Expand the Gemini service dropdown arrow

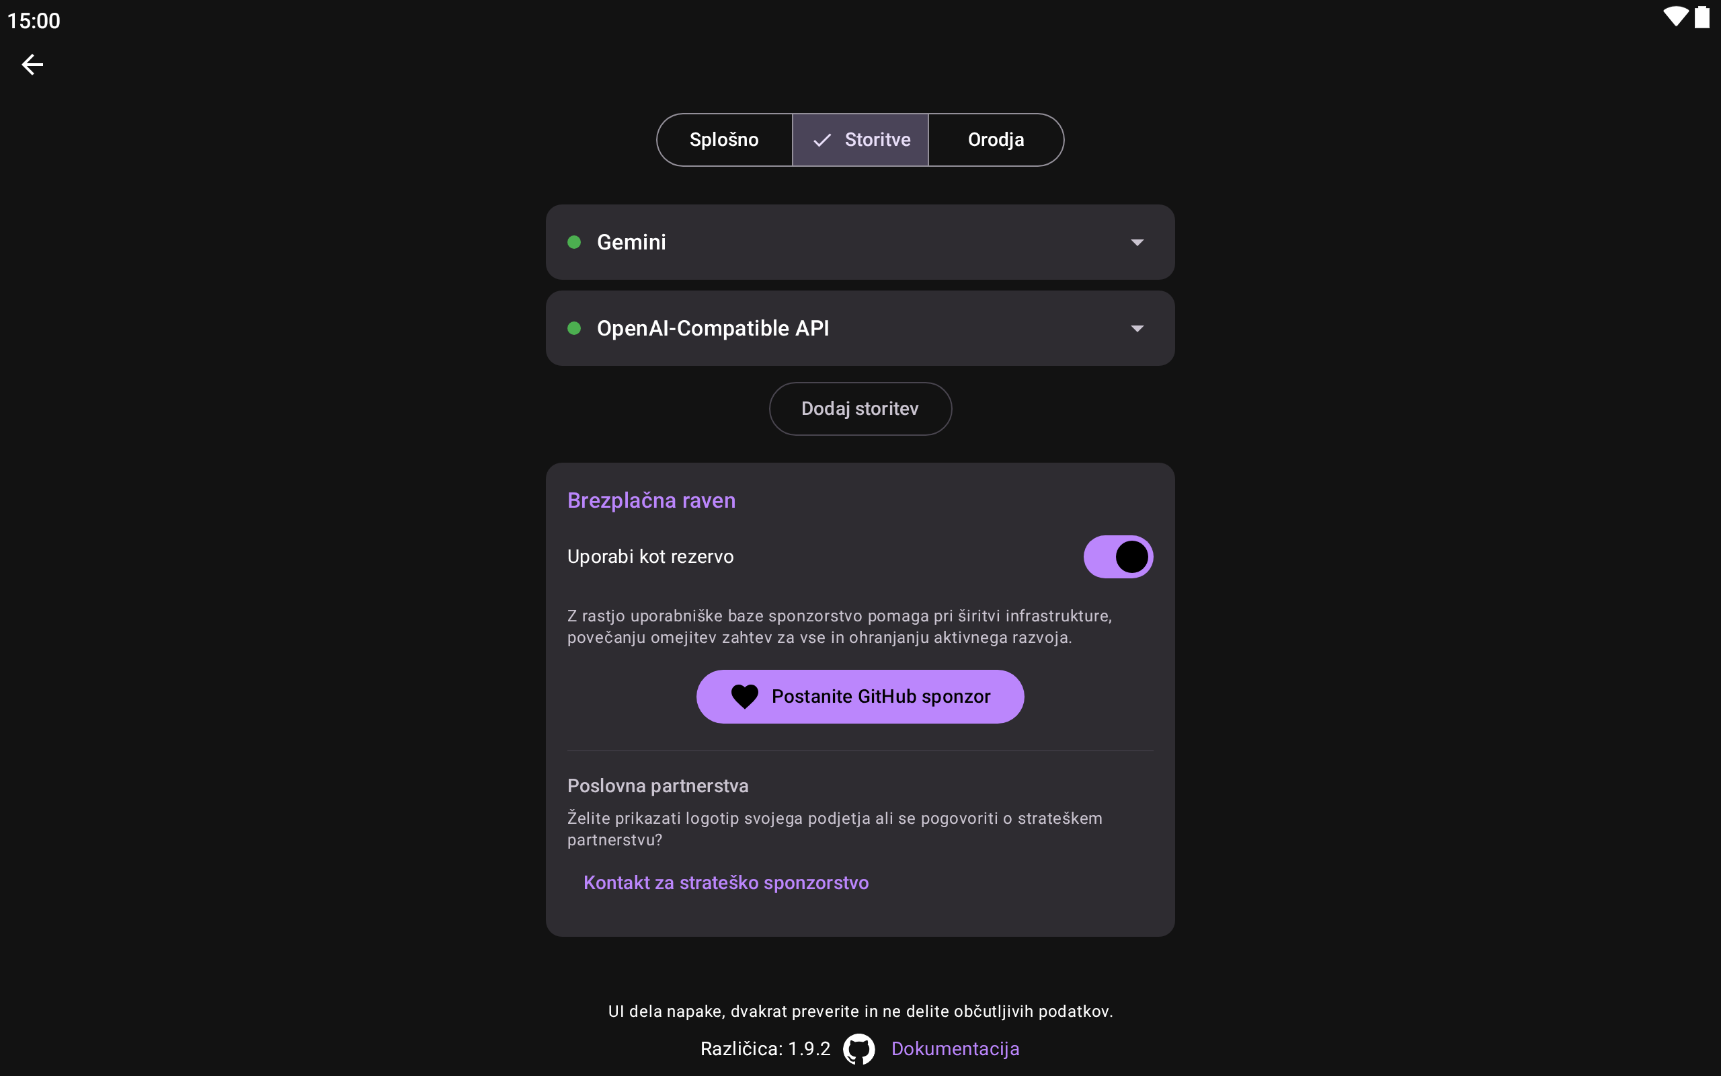(x=1137, y=243)
